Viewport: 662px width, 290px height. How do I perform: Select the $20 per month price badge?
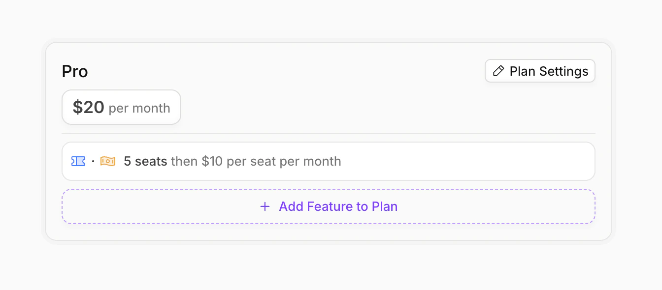pos(121,107)
